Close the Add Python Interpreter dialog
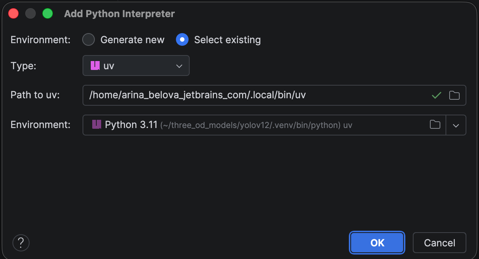This screenshot has width=479, height=259. tap(14, 14)
